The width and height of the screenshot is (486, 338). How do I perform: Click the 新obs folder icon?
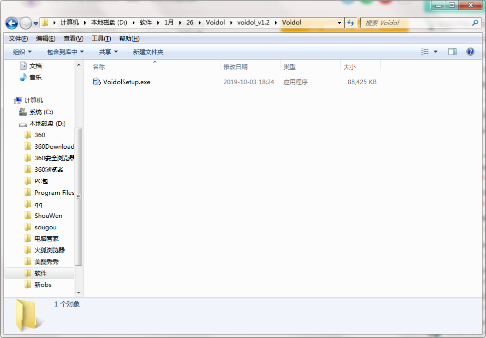pos(28,284)
